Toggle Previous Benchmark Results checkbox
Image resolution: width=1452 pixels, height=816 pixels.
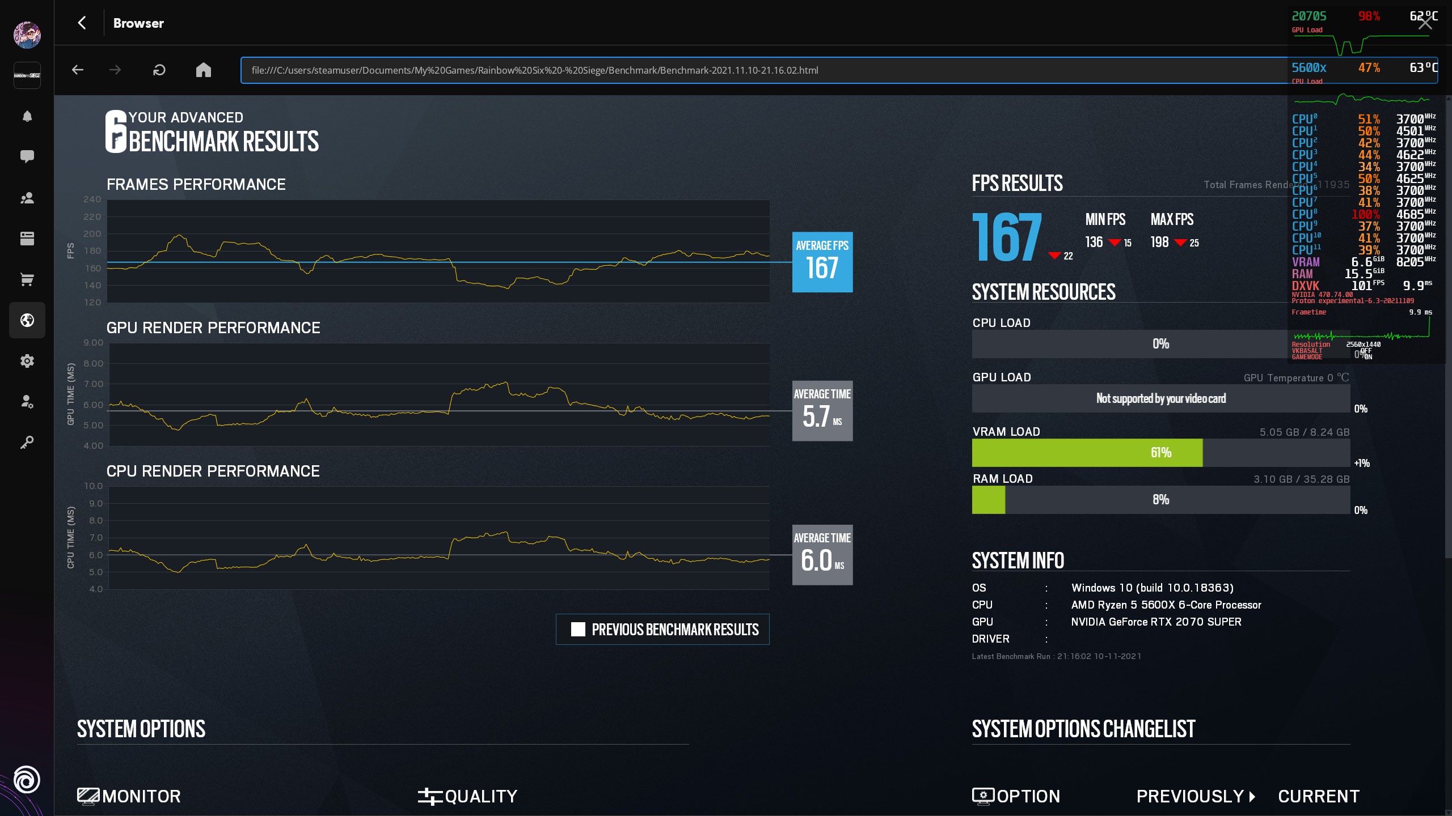pos(578,630)
